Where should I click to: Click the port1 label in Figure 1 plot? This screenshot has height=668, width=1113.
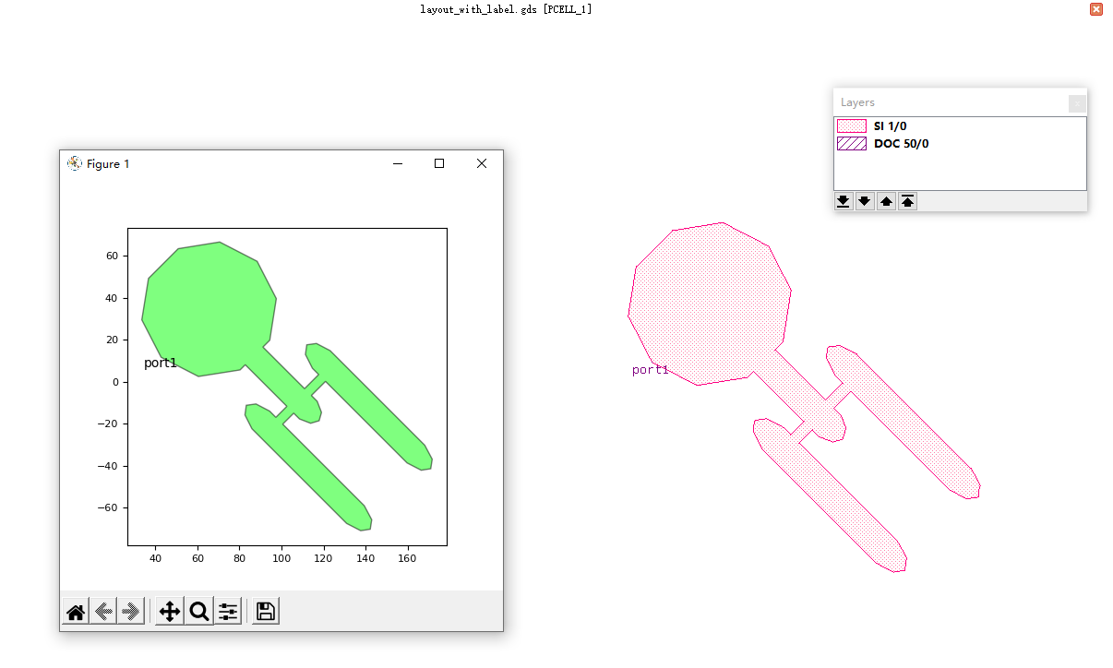pos(161,364)
